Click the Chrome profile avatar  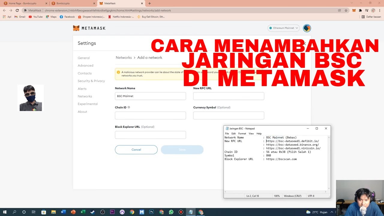coord(373,10)
